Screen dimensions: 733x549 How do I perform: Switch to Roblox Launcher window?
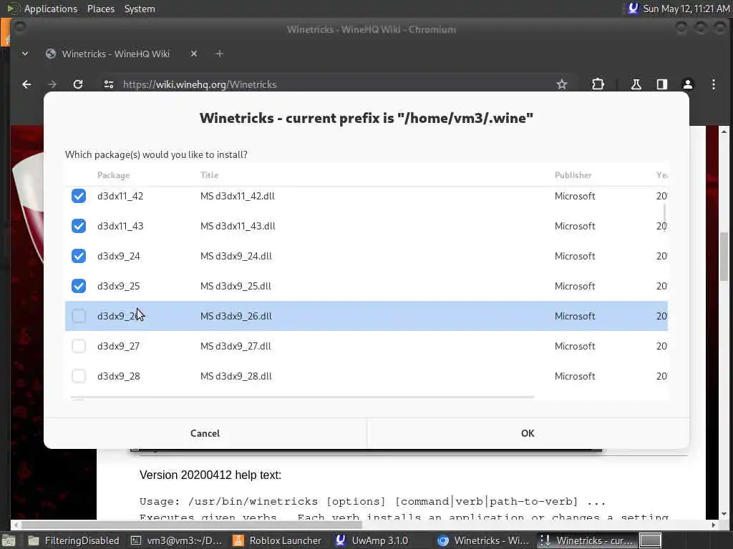pos(278,540)
